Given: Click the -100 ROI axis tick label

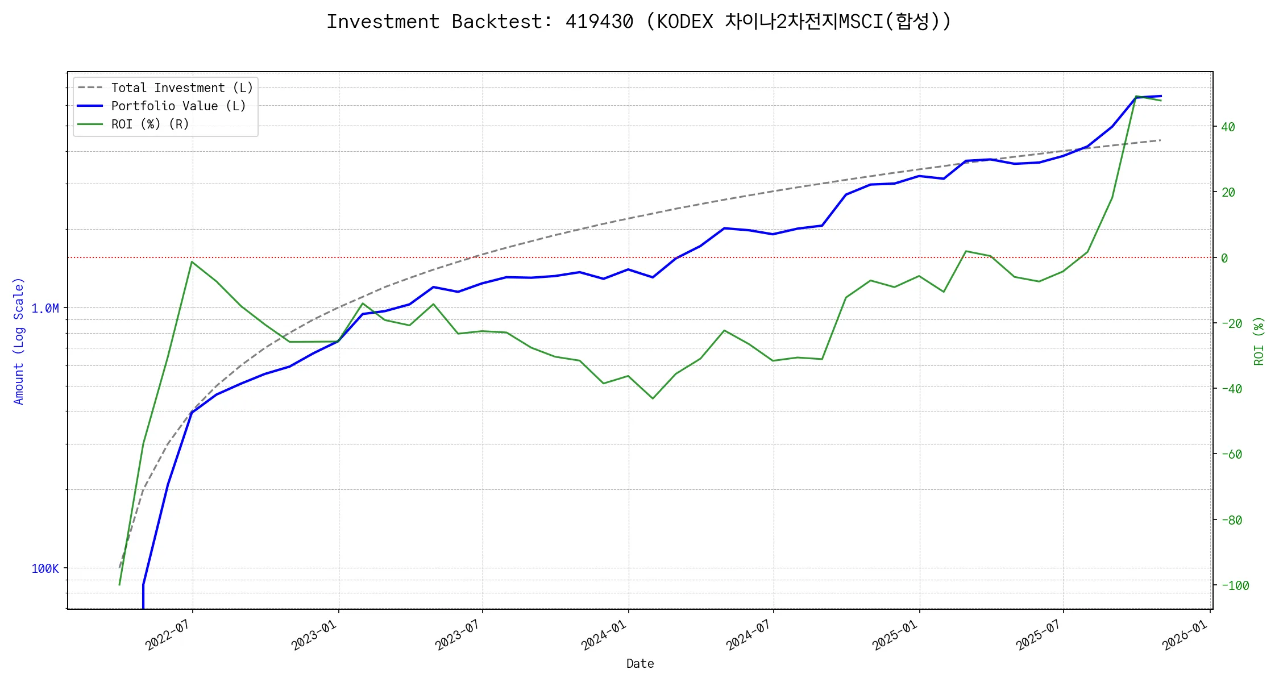Looking at the screenshot, I should pyautogui.click(x=1235, y=586).
